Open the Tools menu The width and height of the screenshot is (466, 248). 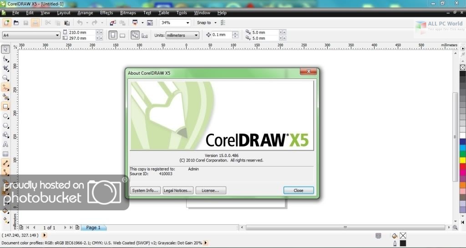181,13
